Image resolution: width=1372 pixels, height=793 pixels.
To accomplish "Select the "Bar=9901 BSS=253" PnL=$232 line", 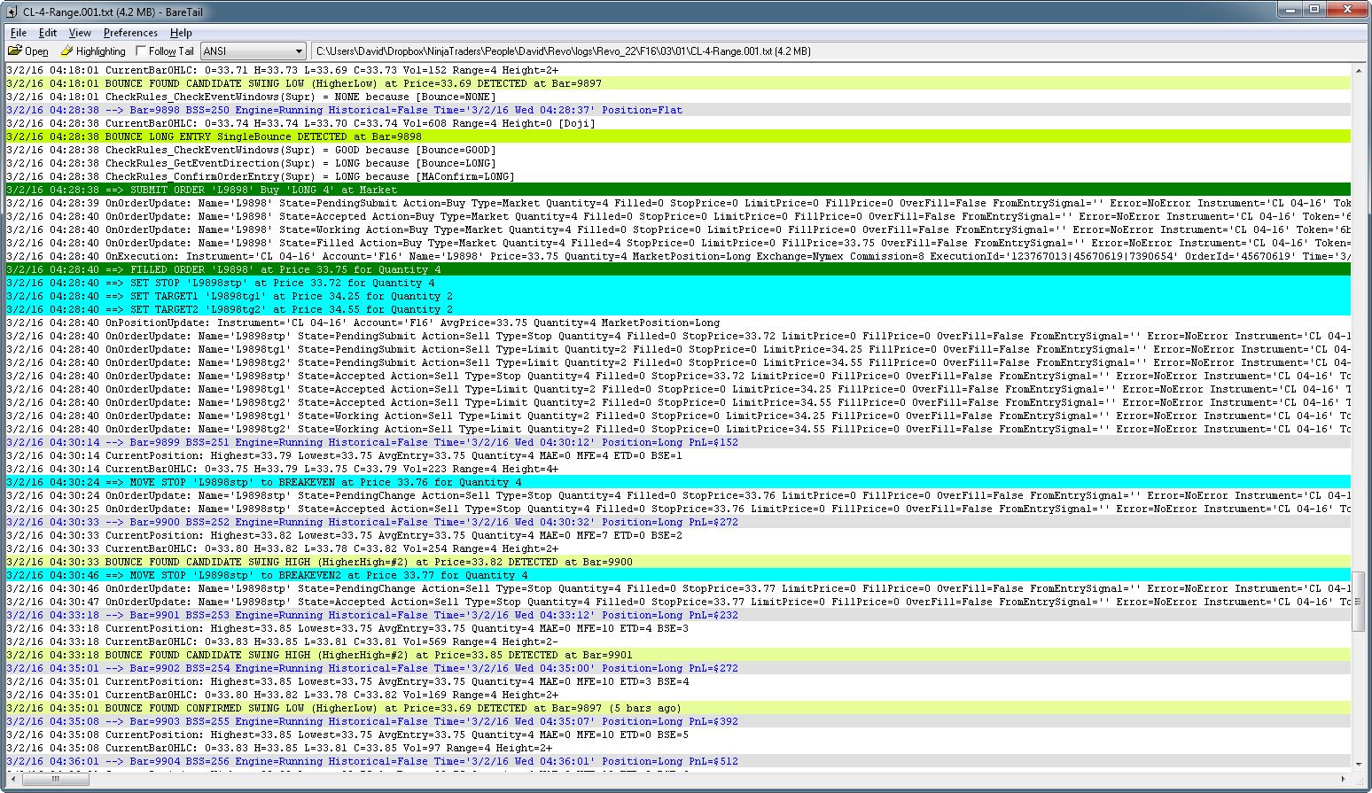I will (x=678, y=615).
